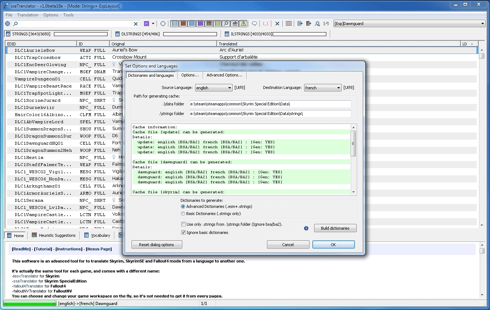Toggle the 'ab' spell check button

pos(235,24)
